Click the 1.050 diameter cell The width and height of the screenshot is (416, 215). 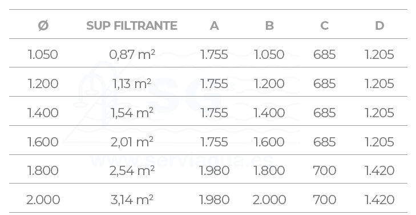43,54
